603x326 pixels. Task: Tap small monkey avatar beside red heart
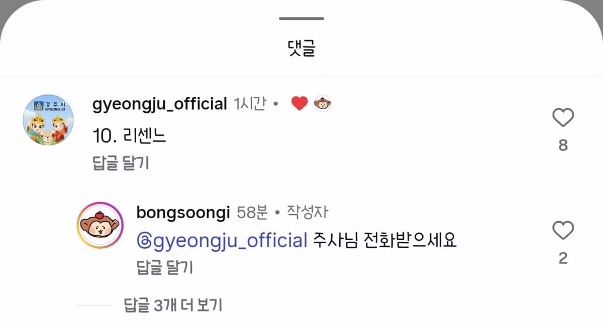(323, 104)
